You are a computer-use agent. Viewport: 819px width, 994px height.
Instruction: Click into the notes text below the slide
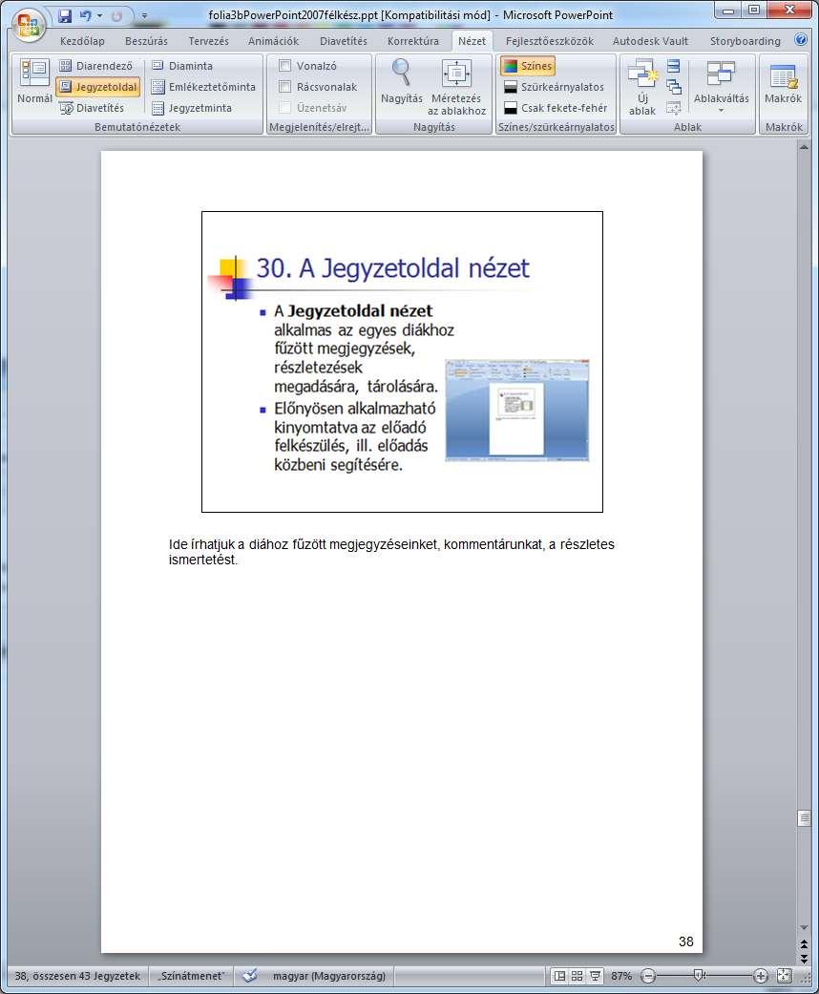click(x=391, y=552)
